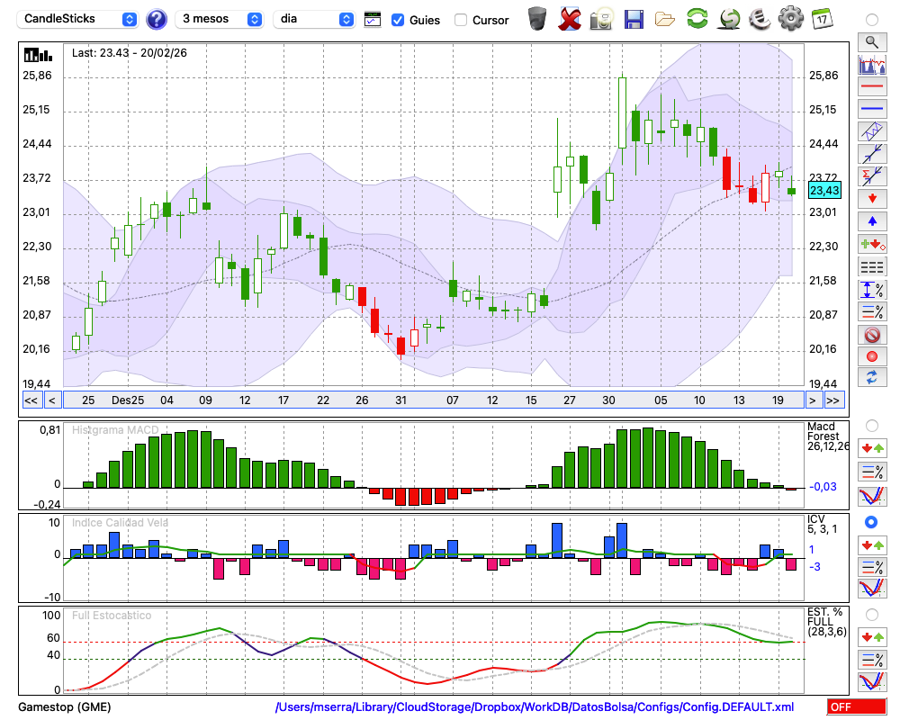Expand the dia interval dropdown
Screen dimensions: 900x720
coord(314,19)
